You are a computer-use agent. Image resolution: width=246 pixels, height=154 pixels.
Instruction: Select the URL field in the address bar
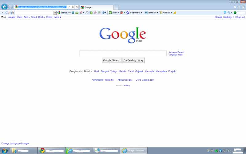(x=42, y=7)
